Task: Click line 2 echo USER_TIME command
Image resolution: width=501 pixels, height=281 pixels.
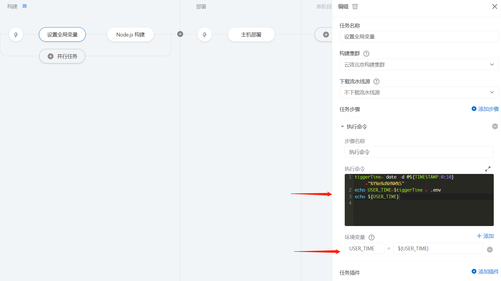Action: tap(398, 190)
